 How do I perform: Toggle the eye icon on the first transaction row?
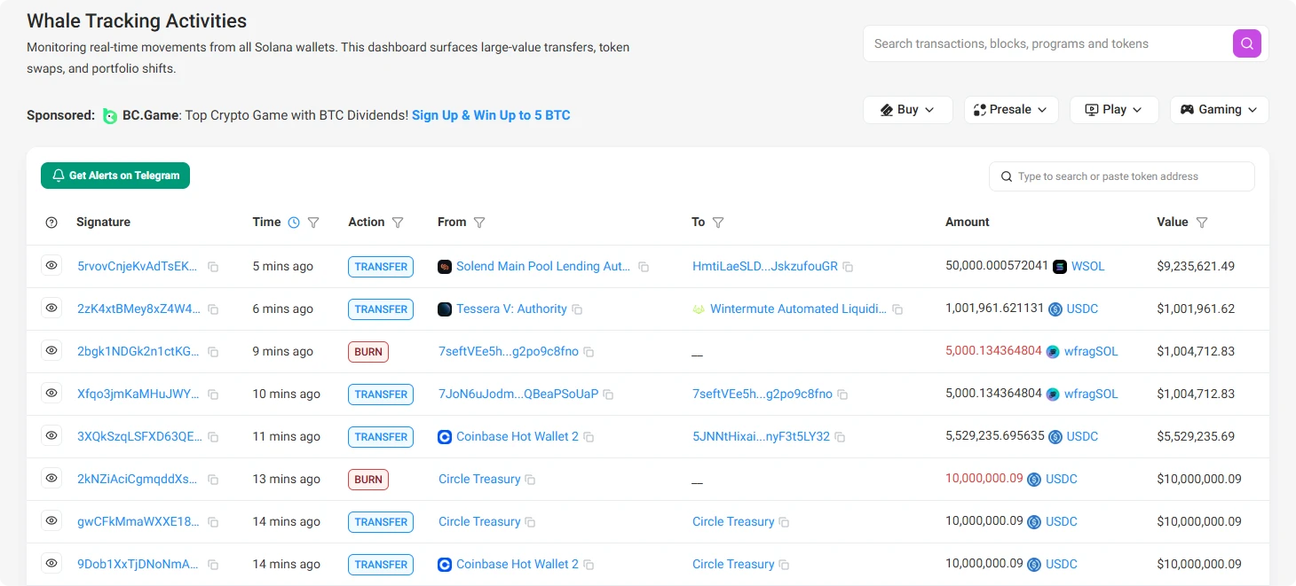(51, 266)
